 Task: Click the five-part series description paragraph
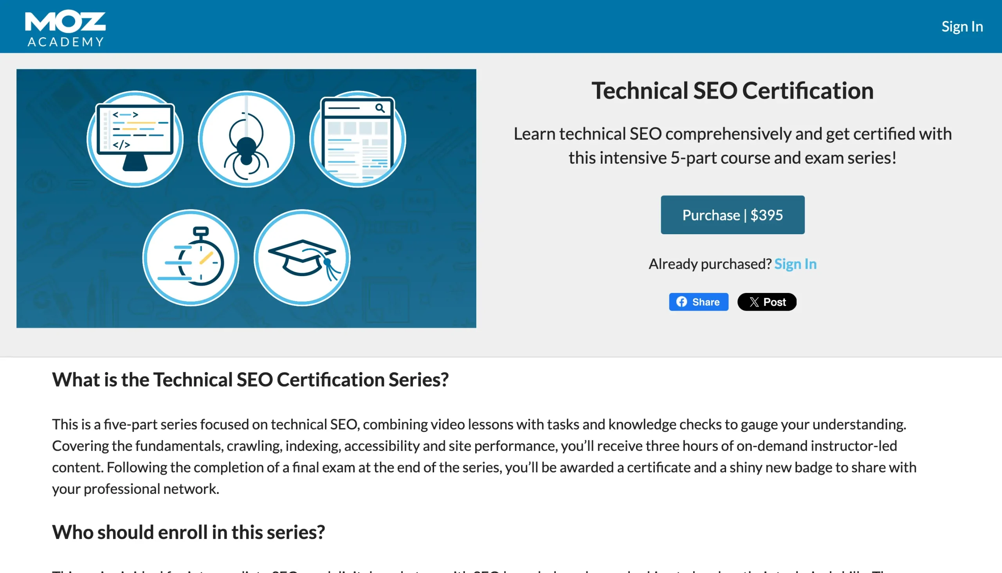point(484,457)
